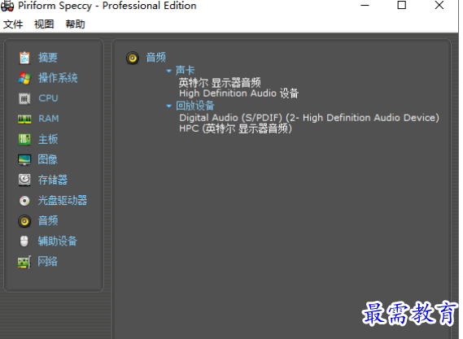Click the 音频 speaker icon in sidebar
This screenshot has height=339, width=463.
coord(24,221)
